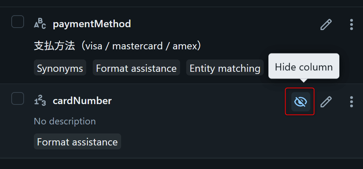The image size is (363, 169).
Task: Edit the paymentMethod column with pencil icon
Action: 326,25
